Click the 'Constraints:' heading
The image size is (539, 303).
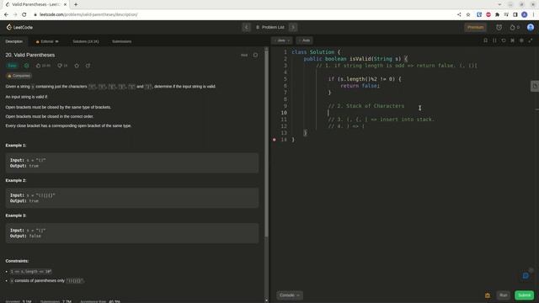[17, 261]
